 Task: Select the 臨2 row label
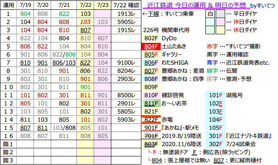pyautogui.click(x=8, y=152)
